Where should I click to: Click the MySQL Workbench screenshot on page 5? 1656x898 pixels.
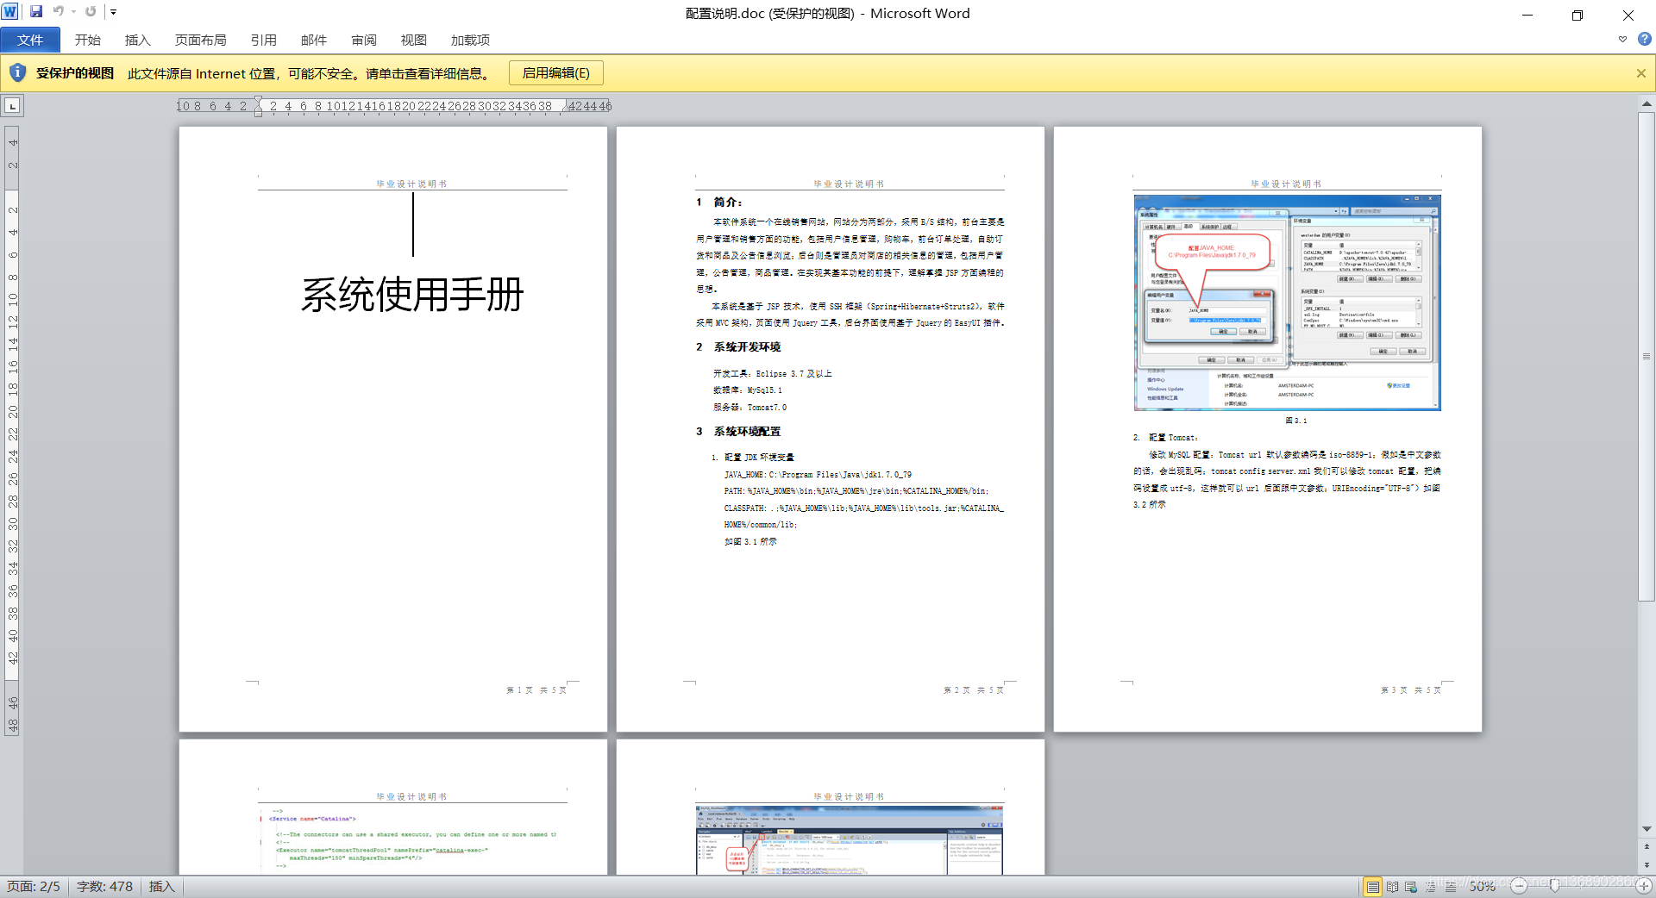[850, 840]
